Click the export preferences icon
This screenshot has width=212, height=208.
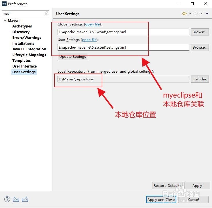(x=25, y=199)
